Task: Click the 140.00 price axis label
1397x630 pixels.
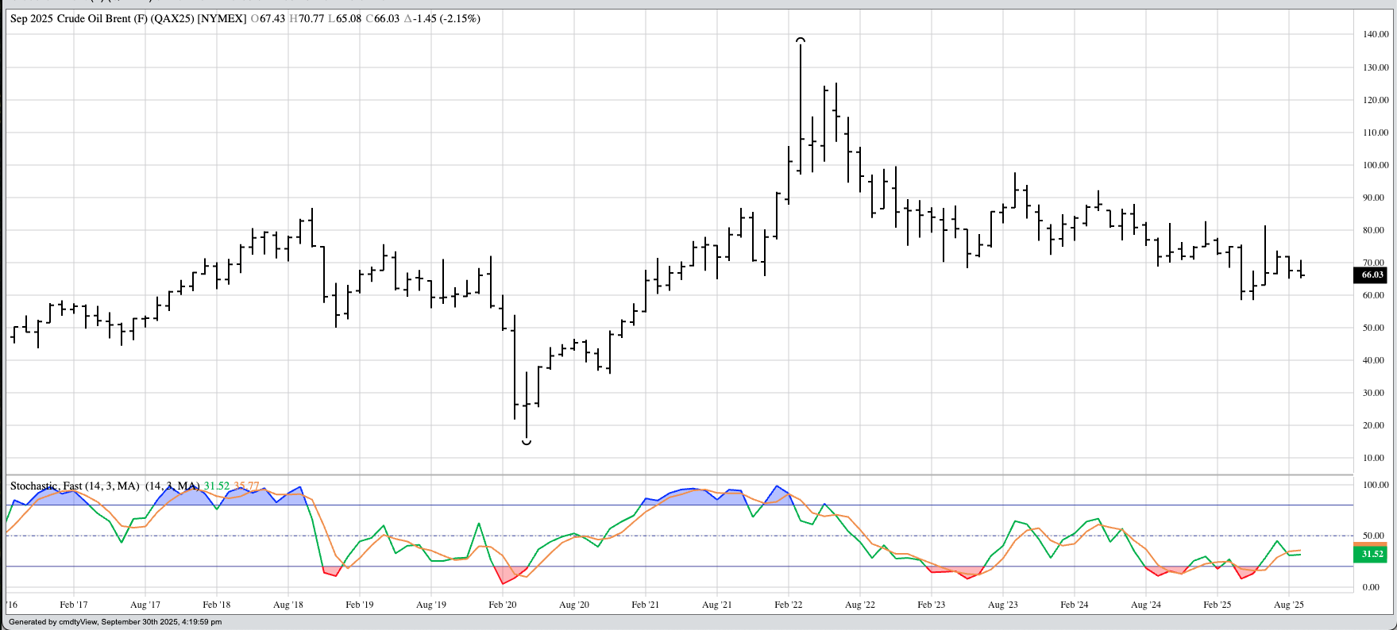Action: coord(1376,35)
